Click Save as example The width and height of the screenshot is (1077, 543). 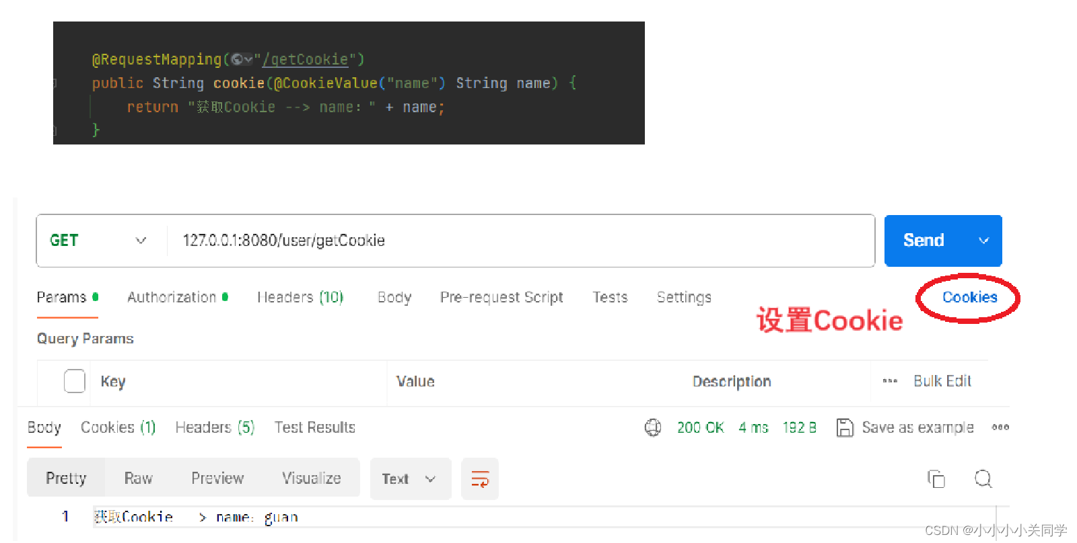[917, 427]
